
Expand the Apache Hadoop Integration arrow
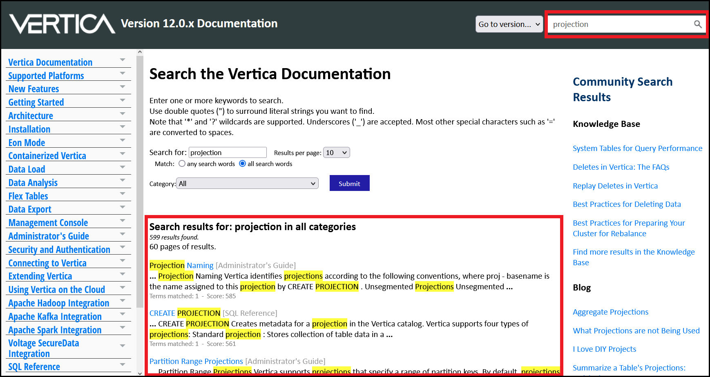[x=122, y=301]
